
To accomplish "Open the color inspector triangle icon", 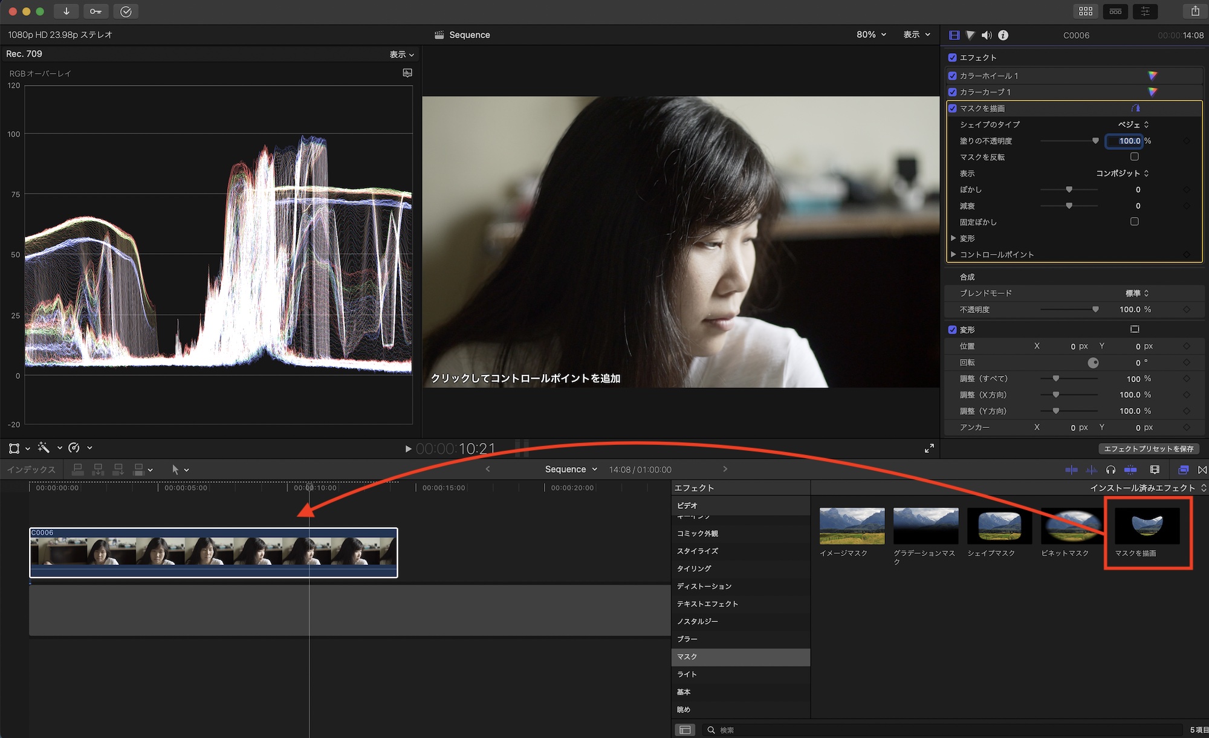I will pyautogui.click(x=970, y=35).
